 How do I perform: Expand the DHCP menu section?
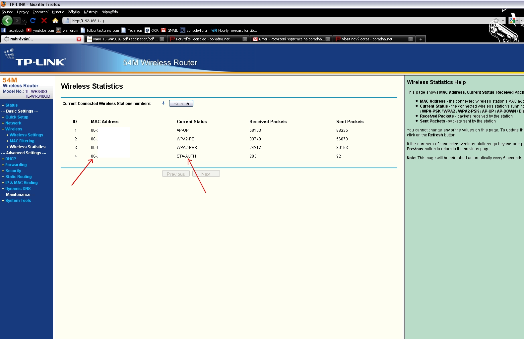click(x=10, y=159)
